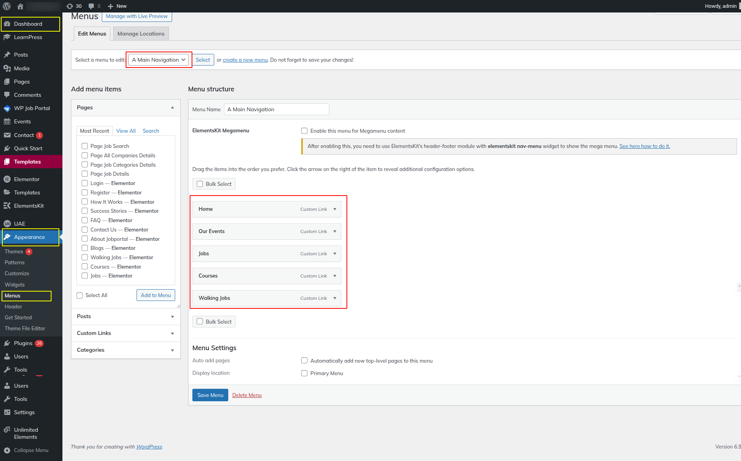Click the WordPress logo icon
The width and height of the screenshot is (741, 461).
click(7, 6)
